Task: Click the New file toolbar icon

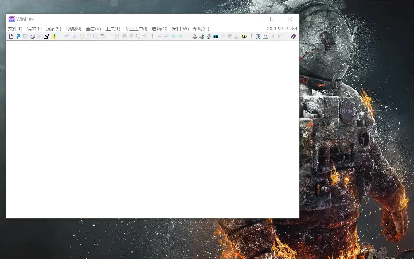Action: 11,37
